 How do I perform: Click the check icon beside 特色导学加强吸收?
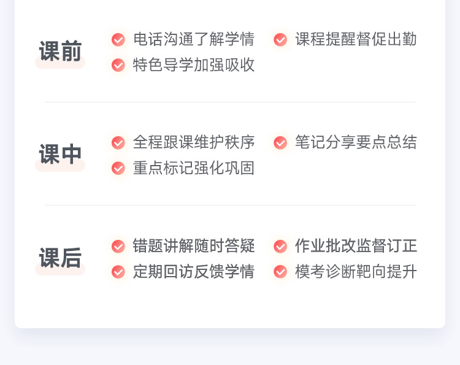pos(118,65)
